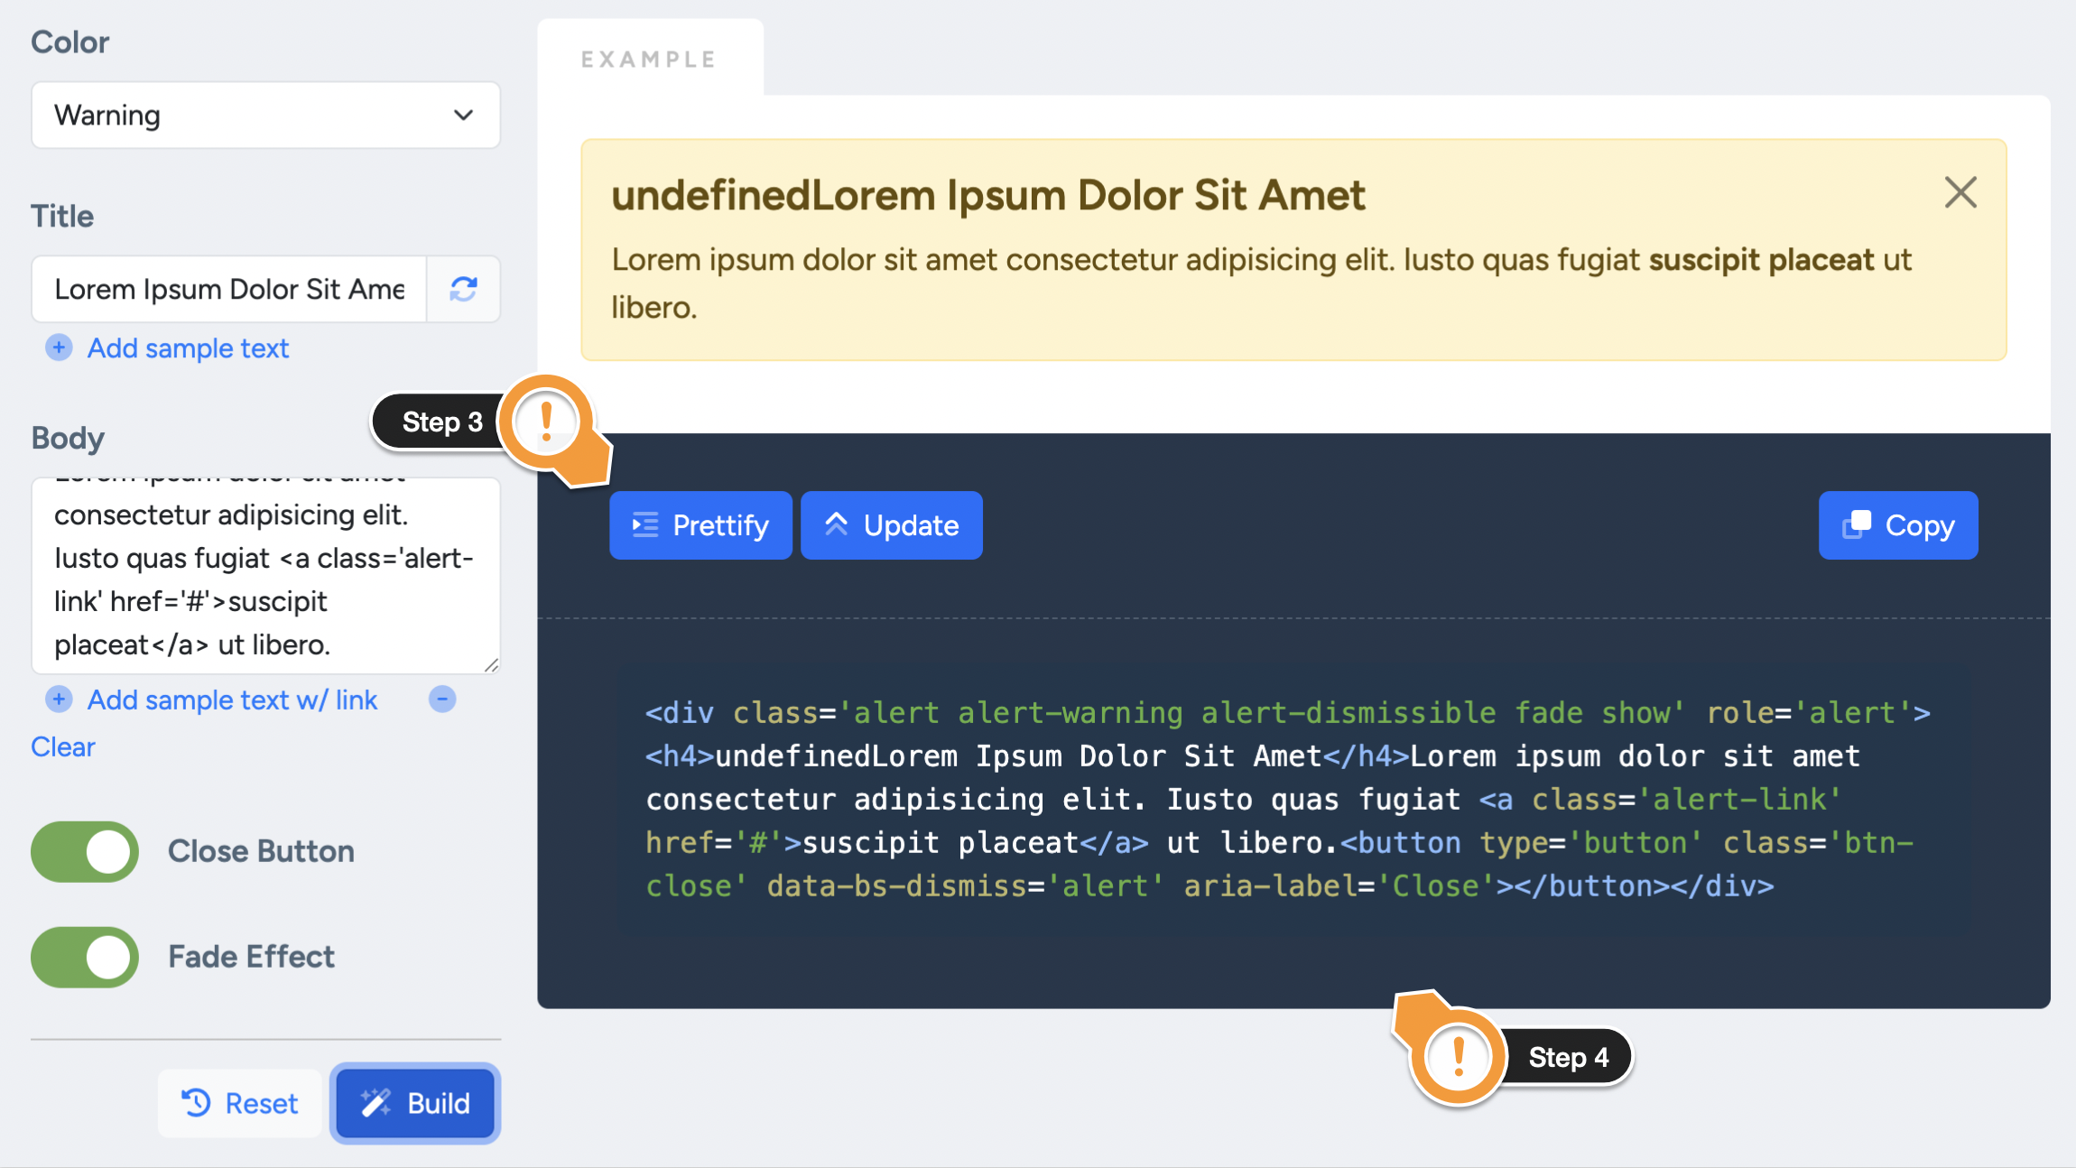The width and height of the screenshot is (2076, 1168).
Task: Click the Clear link under Body
Action: 63,747
